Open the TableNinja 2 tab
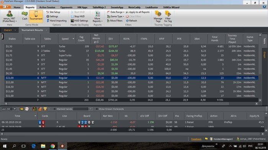This screenshot has width=268, height=150. [99, 7]
